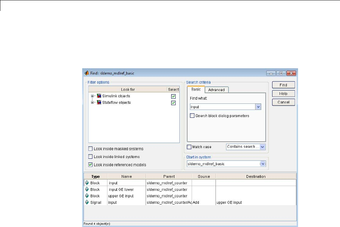
Task: Click the Find what text field
Action: coord(223,107)
